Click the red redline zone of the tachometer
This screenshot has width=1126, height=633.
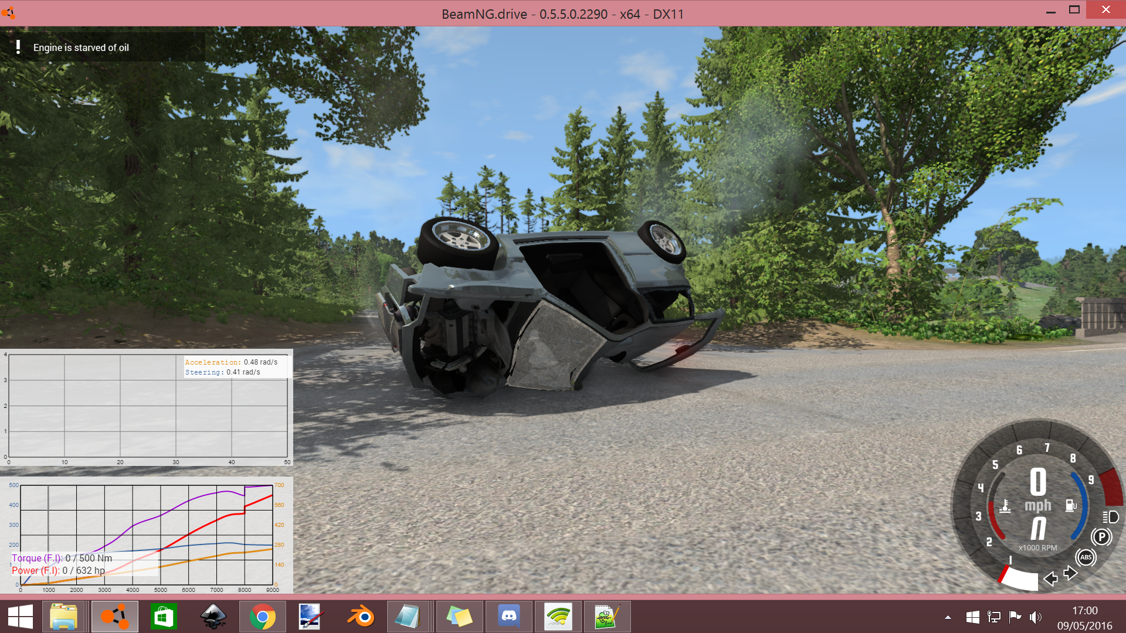tap(1111, 486)
